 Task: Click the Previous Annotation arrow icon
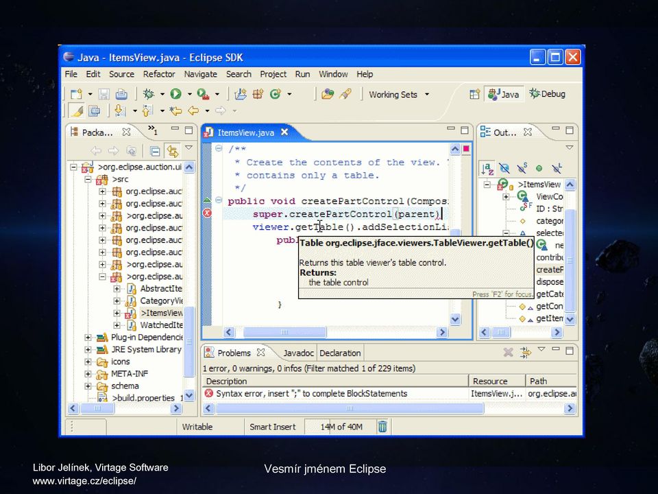(x=147, y=111)
